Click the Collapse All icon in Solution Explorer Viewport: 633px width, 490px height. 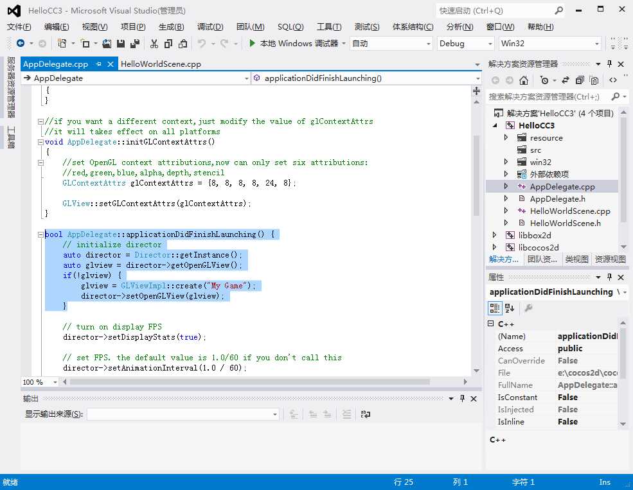tap(580, 80)
